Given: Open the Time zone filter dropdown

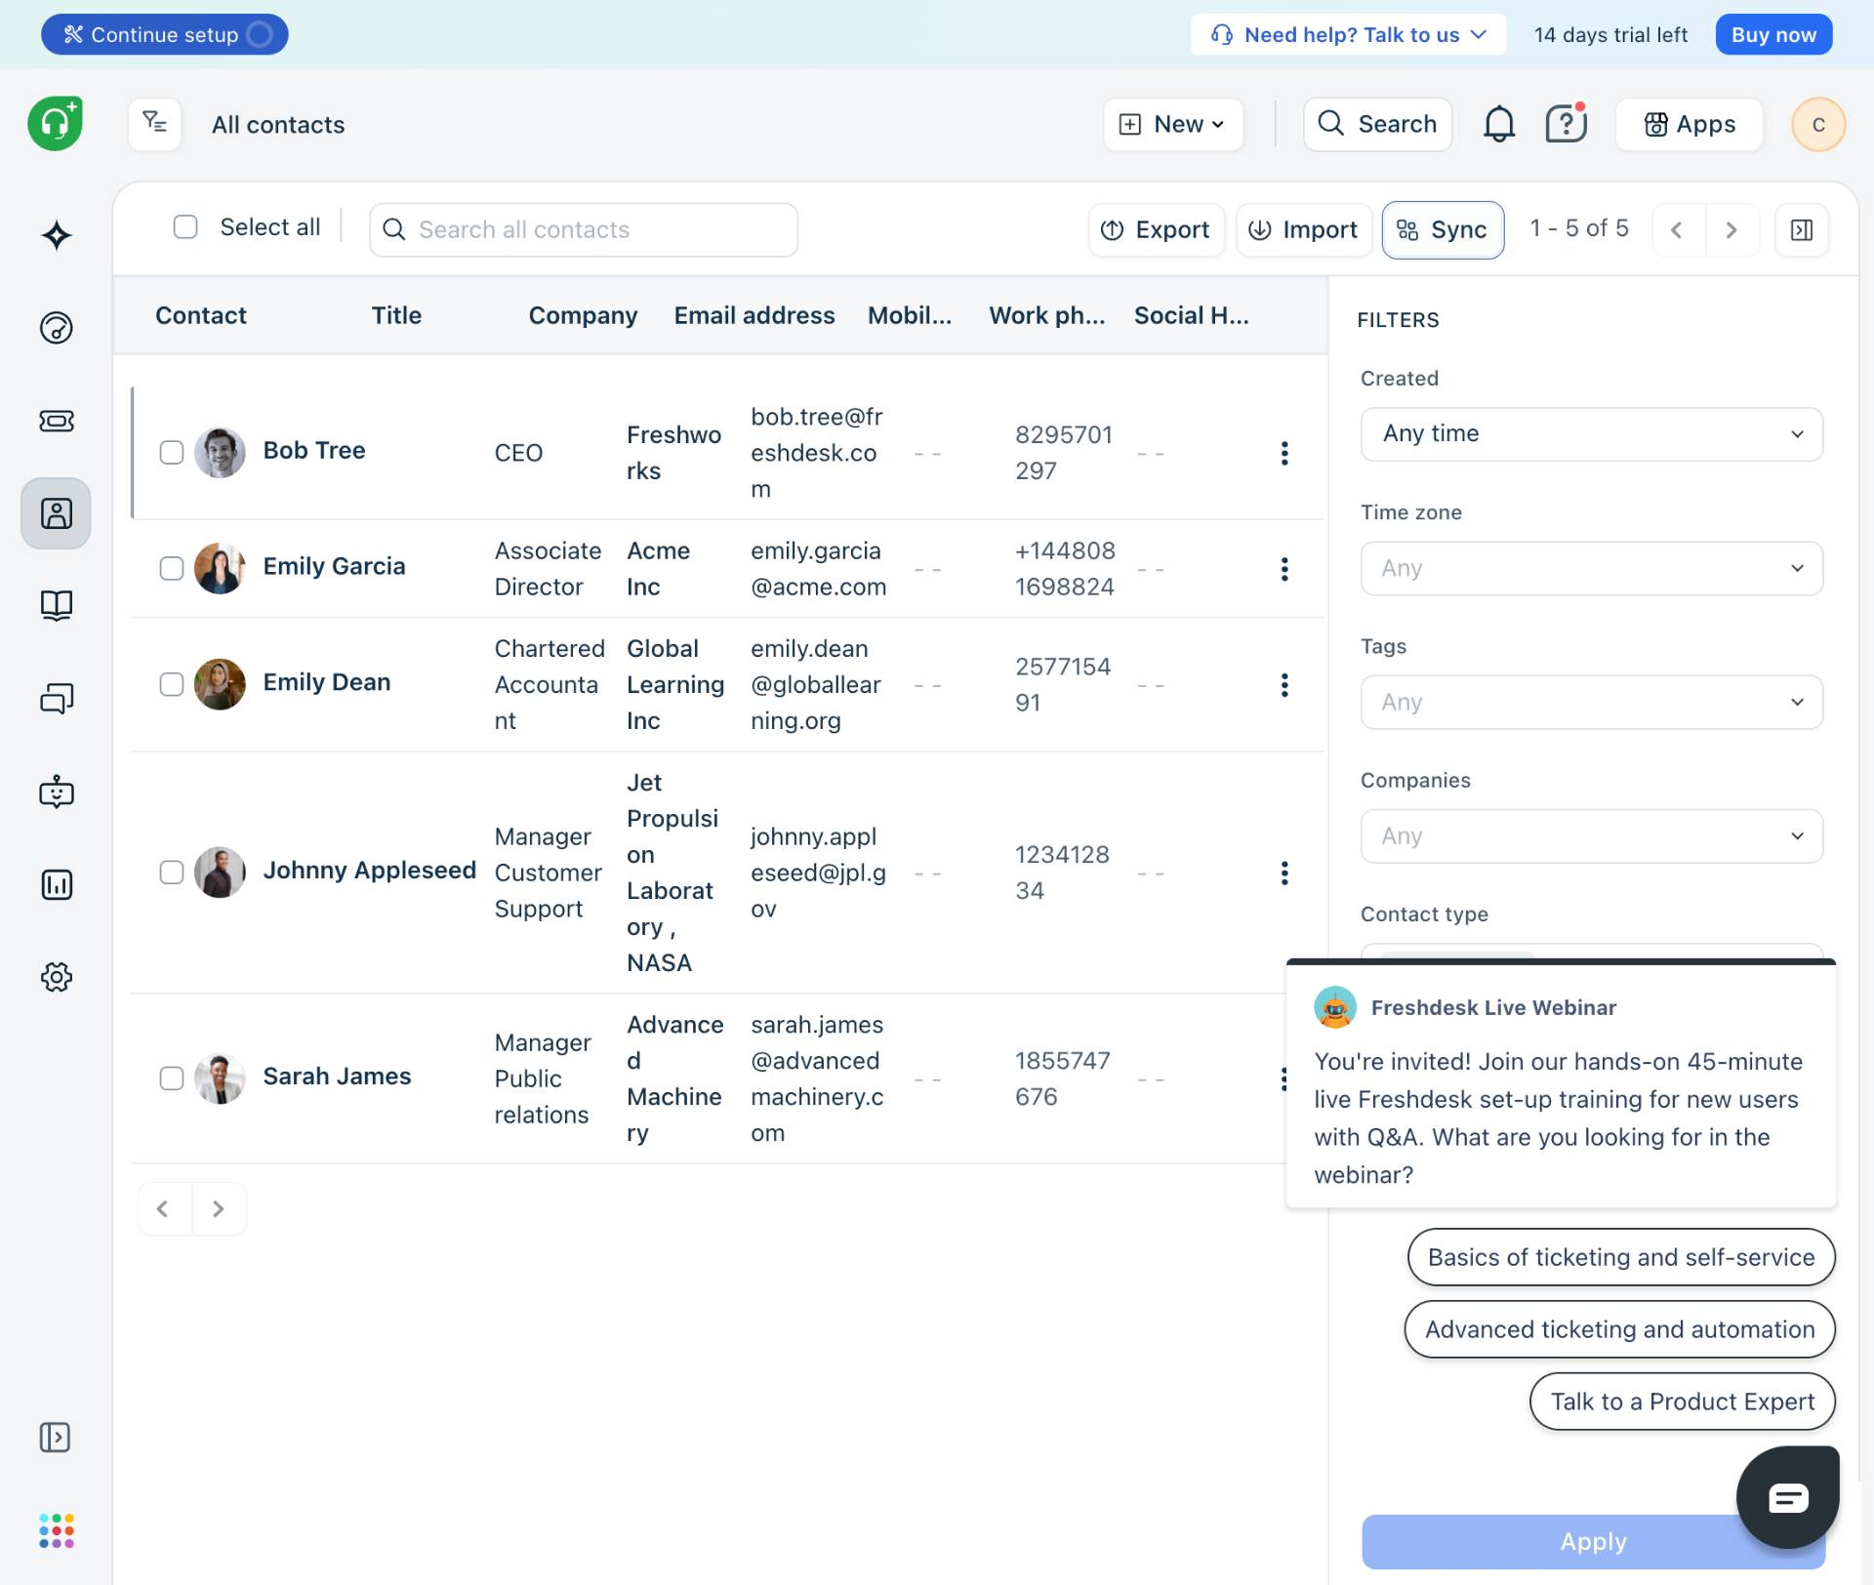Looking at the screenshot, I should (1591, 568).
